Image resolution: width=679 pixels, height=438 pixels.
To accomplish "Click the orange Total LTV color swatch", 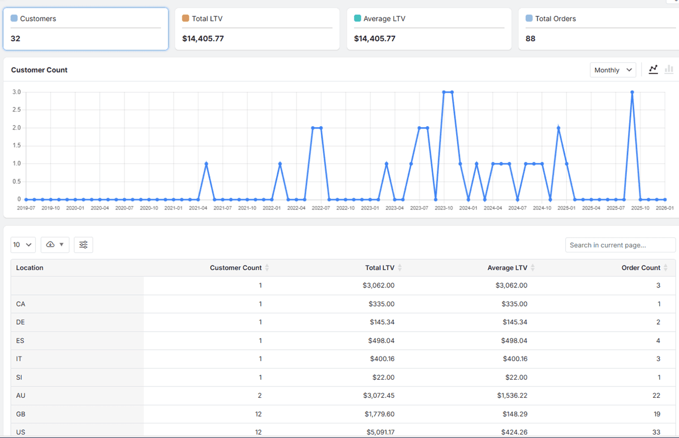I will [186, 19].
